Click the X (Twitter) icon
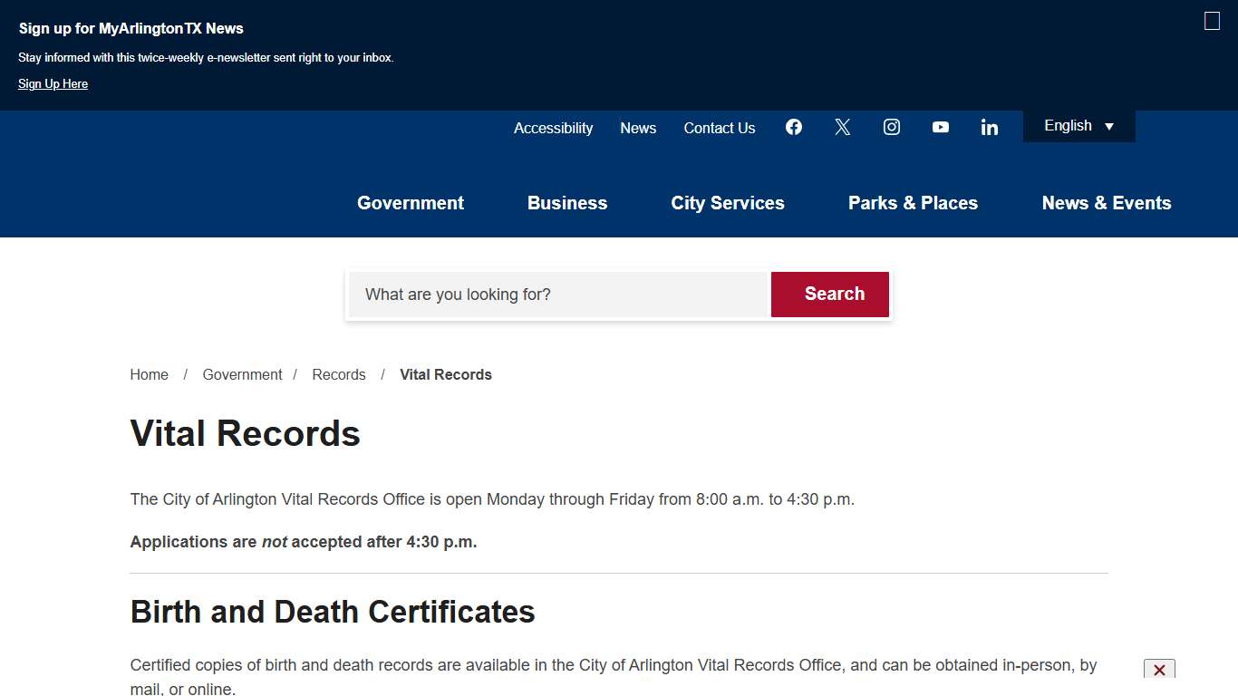Image resolution: width=1238 pixels, height=696 pixels. pyautogui.click(x=842, y=127)
